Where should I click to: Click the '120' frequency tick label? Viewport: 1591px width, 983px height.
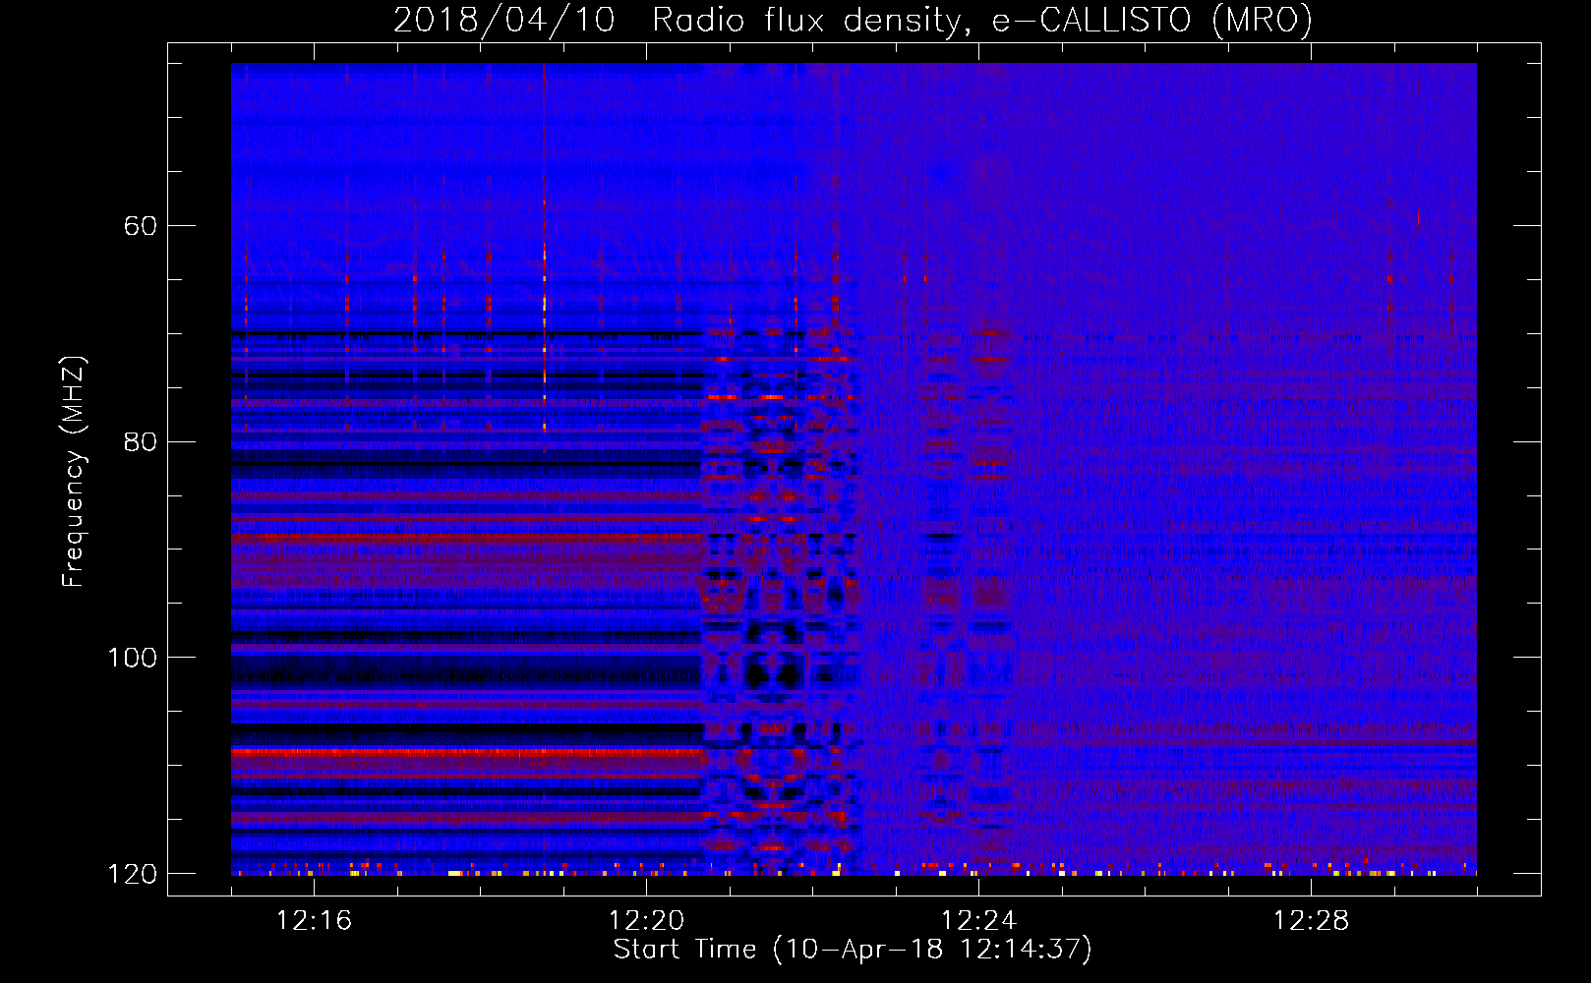(132, 874)
